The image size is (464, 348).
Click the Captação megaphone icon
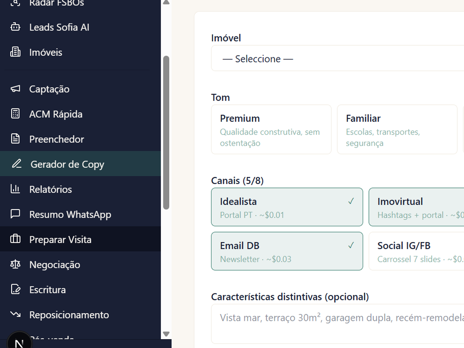tap(15, 89)
